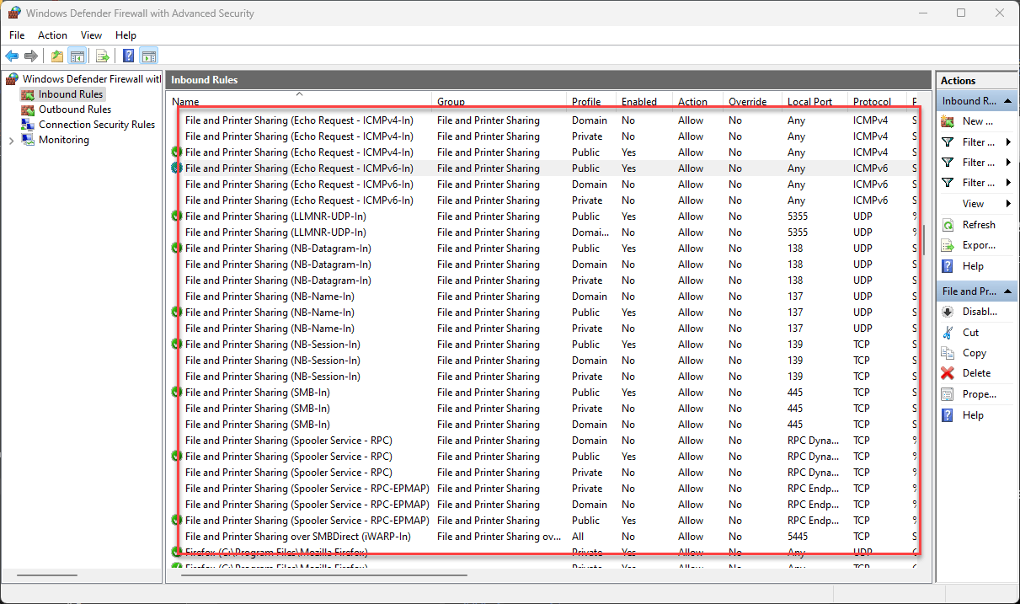Viewport: 1020px width, 604px height.
Task: Click the Actions pane title header
Action: point(977,80)
